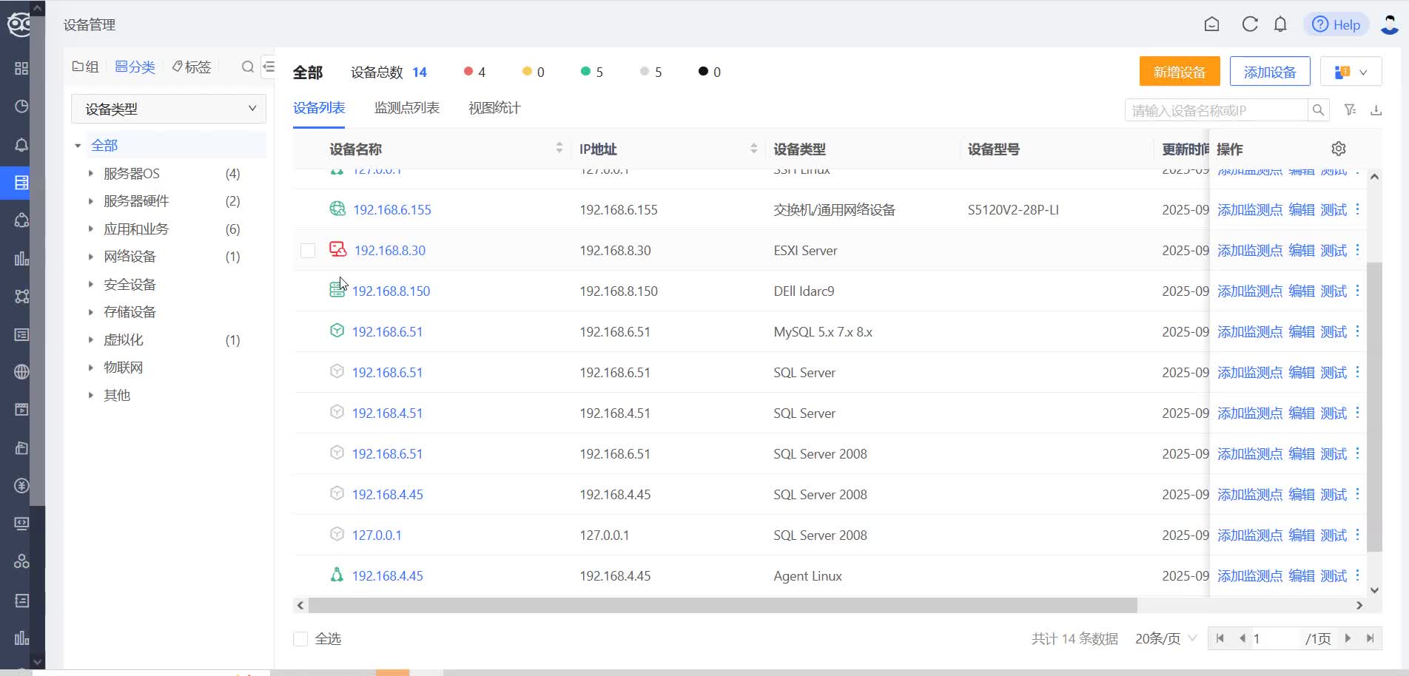Switch to the 视图统计 tab

tap(494, 108)
